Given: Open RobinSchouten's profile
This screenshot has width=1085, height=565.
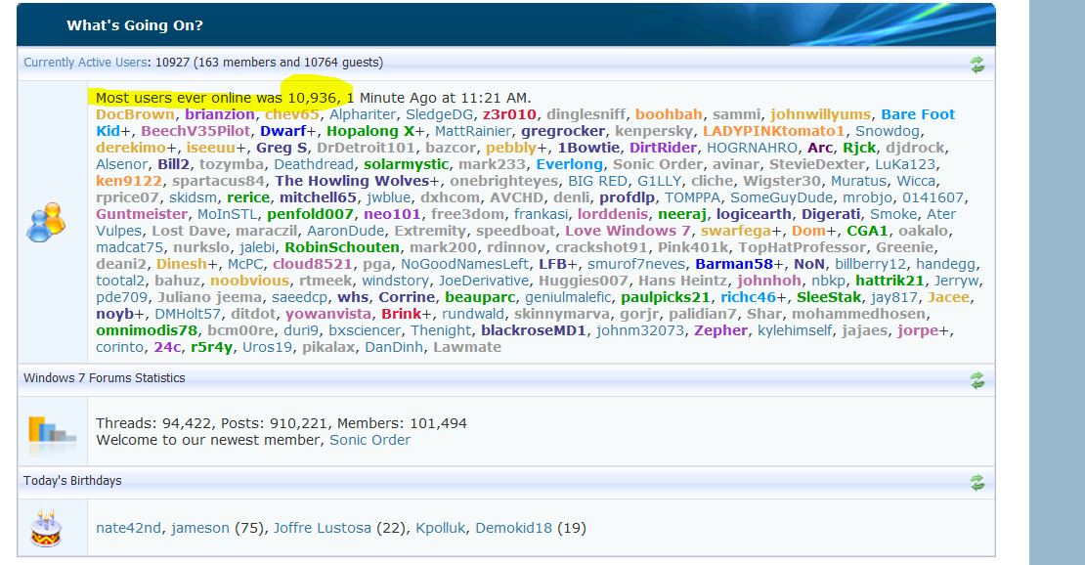Looking at the screenshot, I should click(x=342, y=247).
